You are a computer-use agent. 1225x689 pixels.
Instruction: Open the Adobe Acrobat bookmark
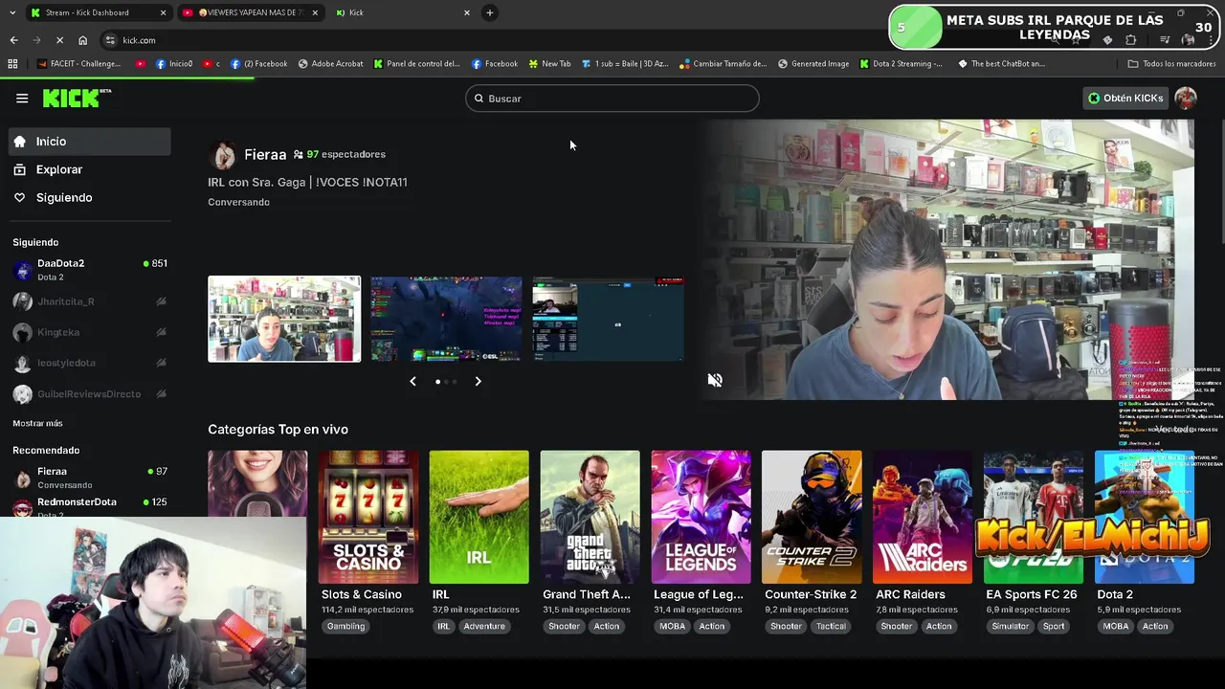pos(330,64)
